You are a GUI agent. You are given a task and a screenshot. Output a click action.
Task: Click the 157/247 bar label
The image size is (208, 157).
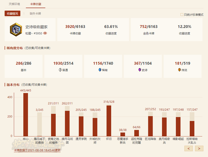pyautogui.click(x=192, y=110)
